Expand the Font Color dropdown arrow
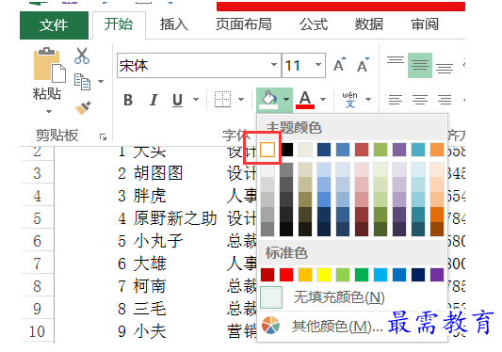Viewport: 502px width, 352px height. (x=323, y=100)
